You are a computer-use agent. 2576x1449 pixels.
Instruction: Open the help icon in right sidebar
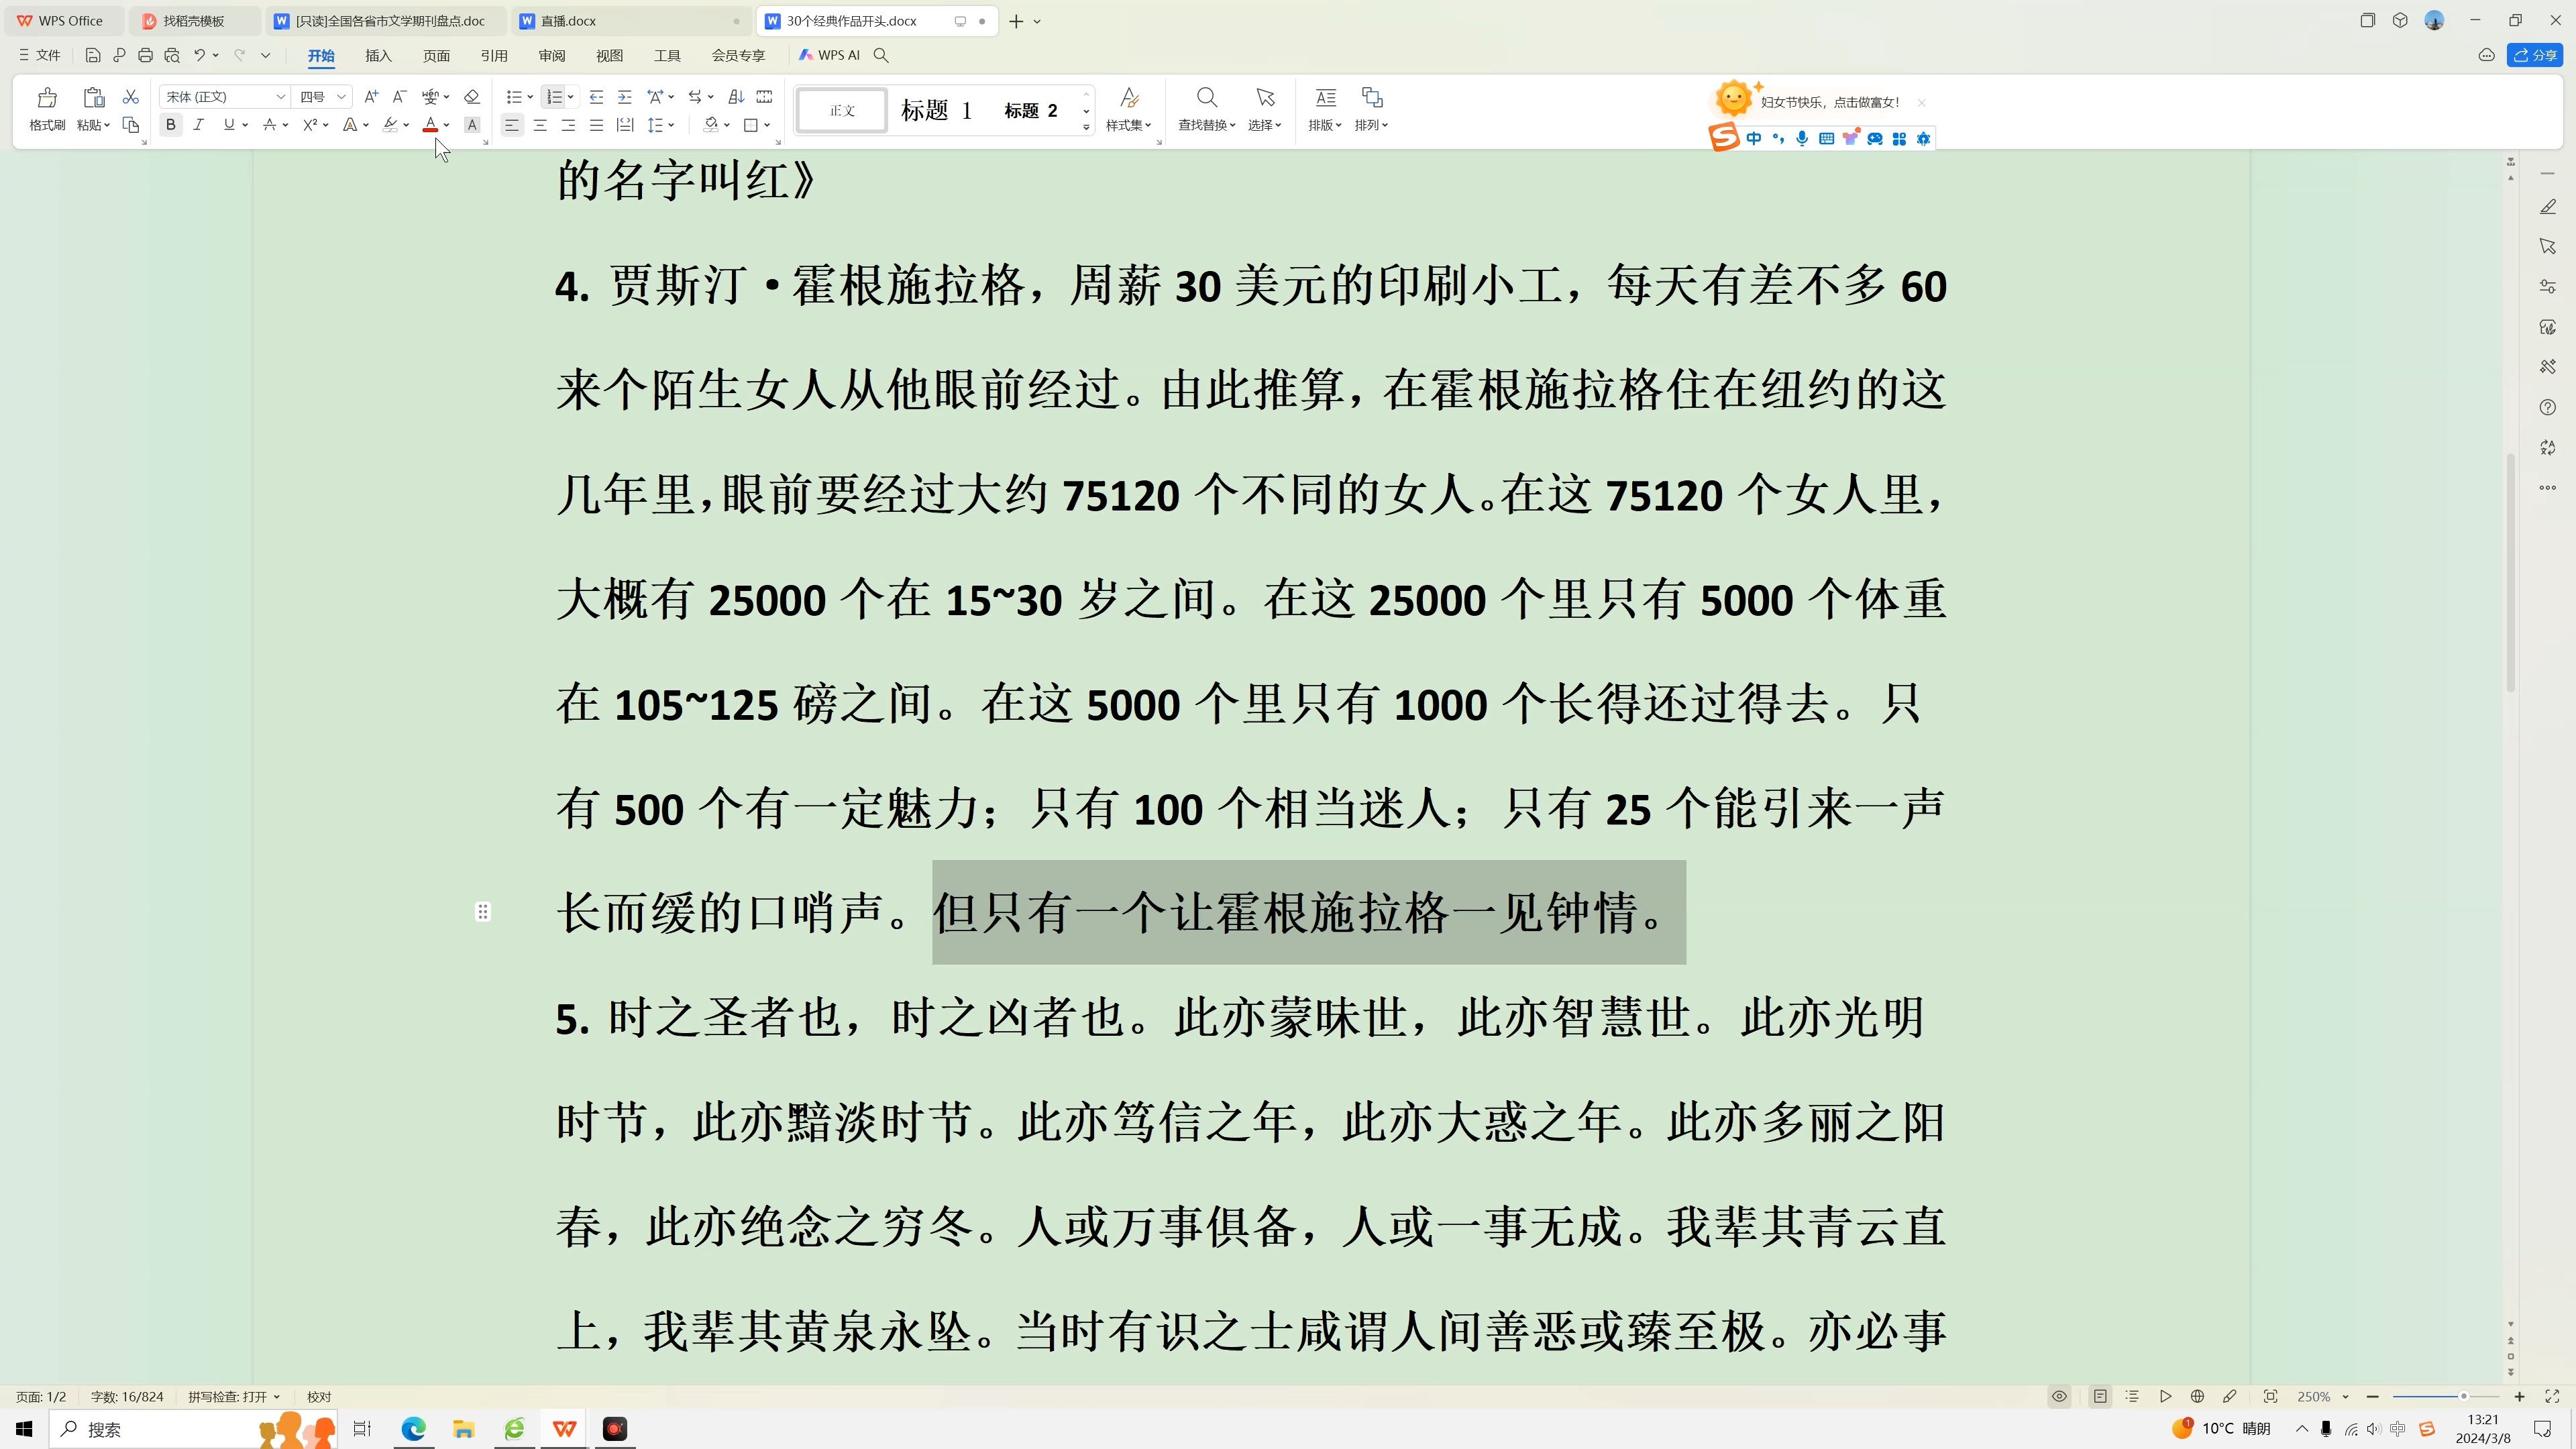(2547, 407)
